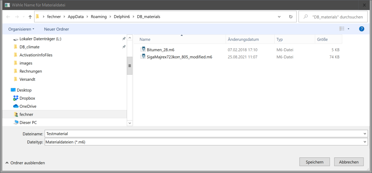Image resolution: width=372 pixels, height=173 pixels.
Task: Select DB_climate folder in sidebar
Action: click(29, 47)
